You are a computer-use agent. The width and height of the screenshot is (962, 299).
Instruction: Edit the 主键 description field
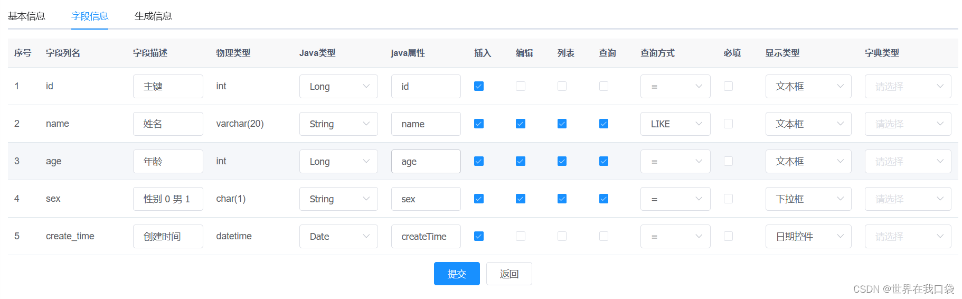click(x=168, y=86)
